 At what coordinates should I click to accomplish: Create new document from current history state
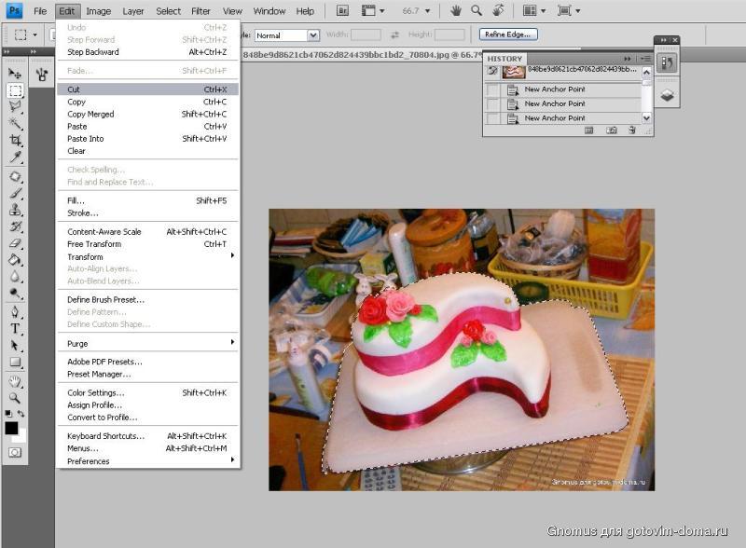(589, 130)
